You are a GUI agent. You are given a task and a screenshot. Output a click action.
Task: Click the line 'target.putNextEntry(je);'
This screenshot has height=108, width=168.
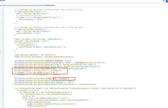[39, 102]
